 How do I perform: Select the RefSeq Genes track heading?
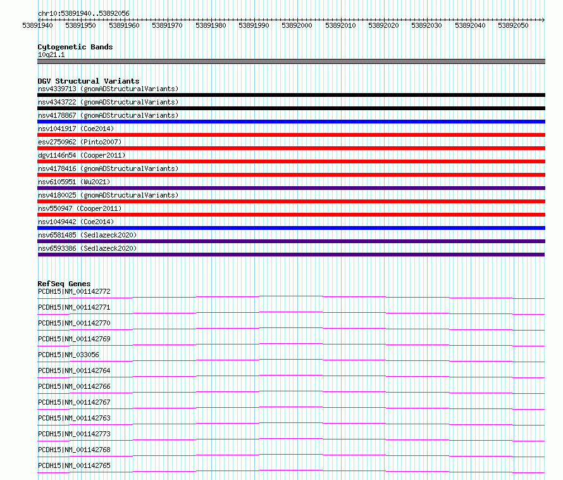pyautogui.click(x=64, y=284)
